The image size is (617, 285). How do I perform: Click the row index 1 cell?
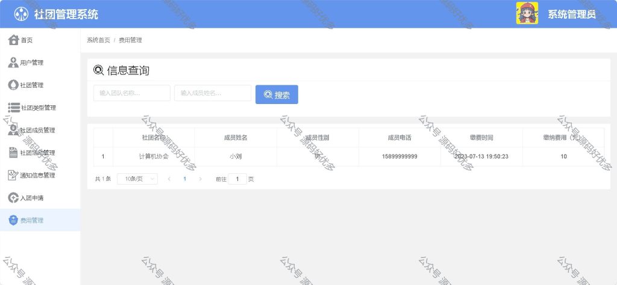coord(103,156)
